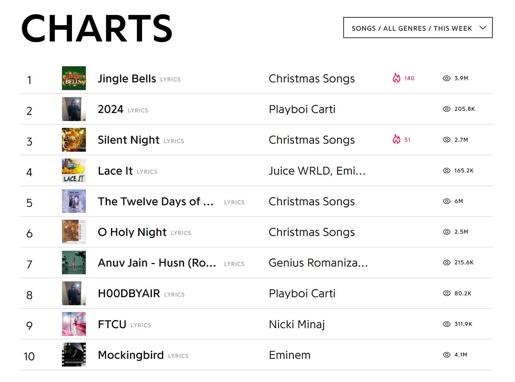Open Anuv Jain - Husn song row

pyautogui.click(x=257, y=263)
